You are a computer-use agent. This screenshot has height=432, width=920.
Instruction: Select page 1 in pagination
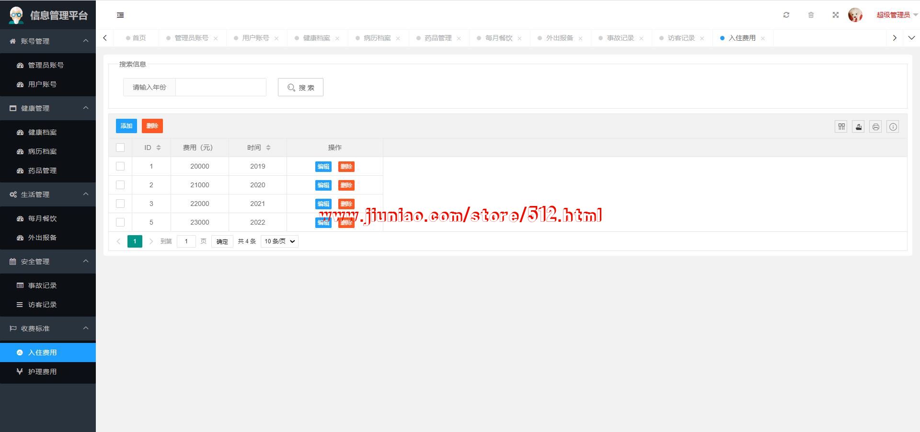pos(135,241)
